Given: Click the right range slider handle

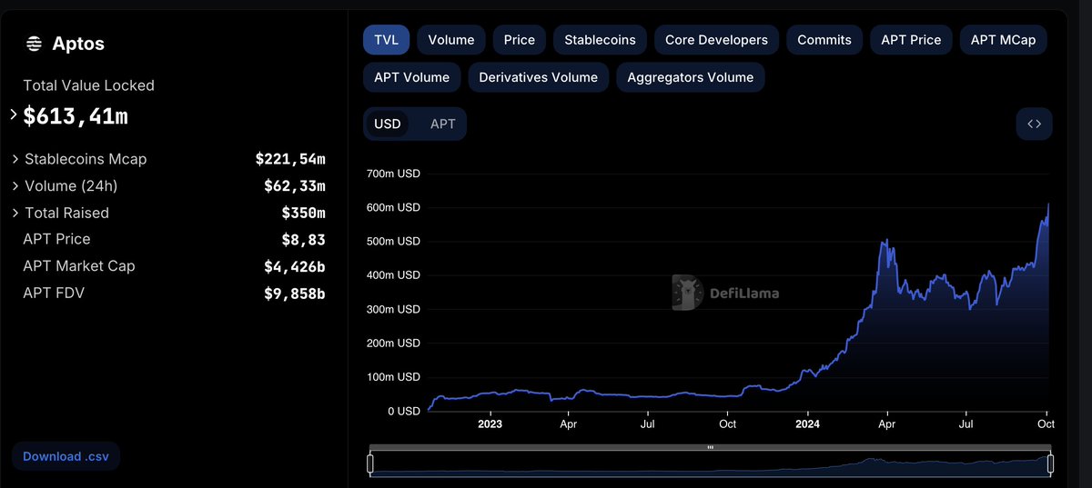Looking at the screenshot, I should [1050, 463].
